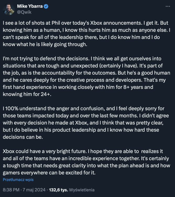Click the Wyświetlenia views label

click(x=82, y=190)
